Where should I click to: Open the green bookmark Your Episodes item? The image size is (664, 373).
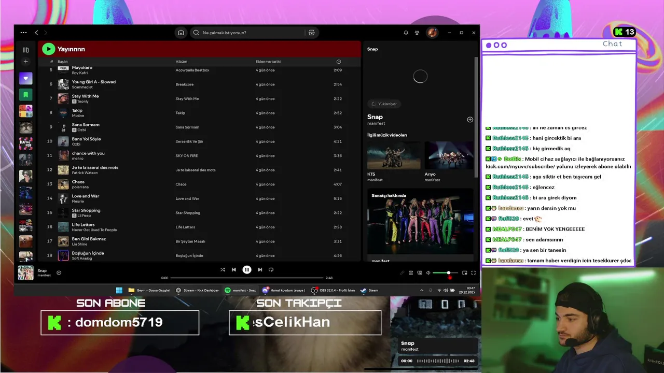pos(25,95)
